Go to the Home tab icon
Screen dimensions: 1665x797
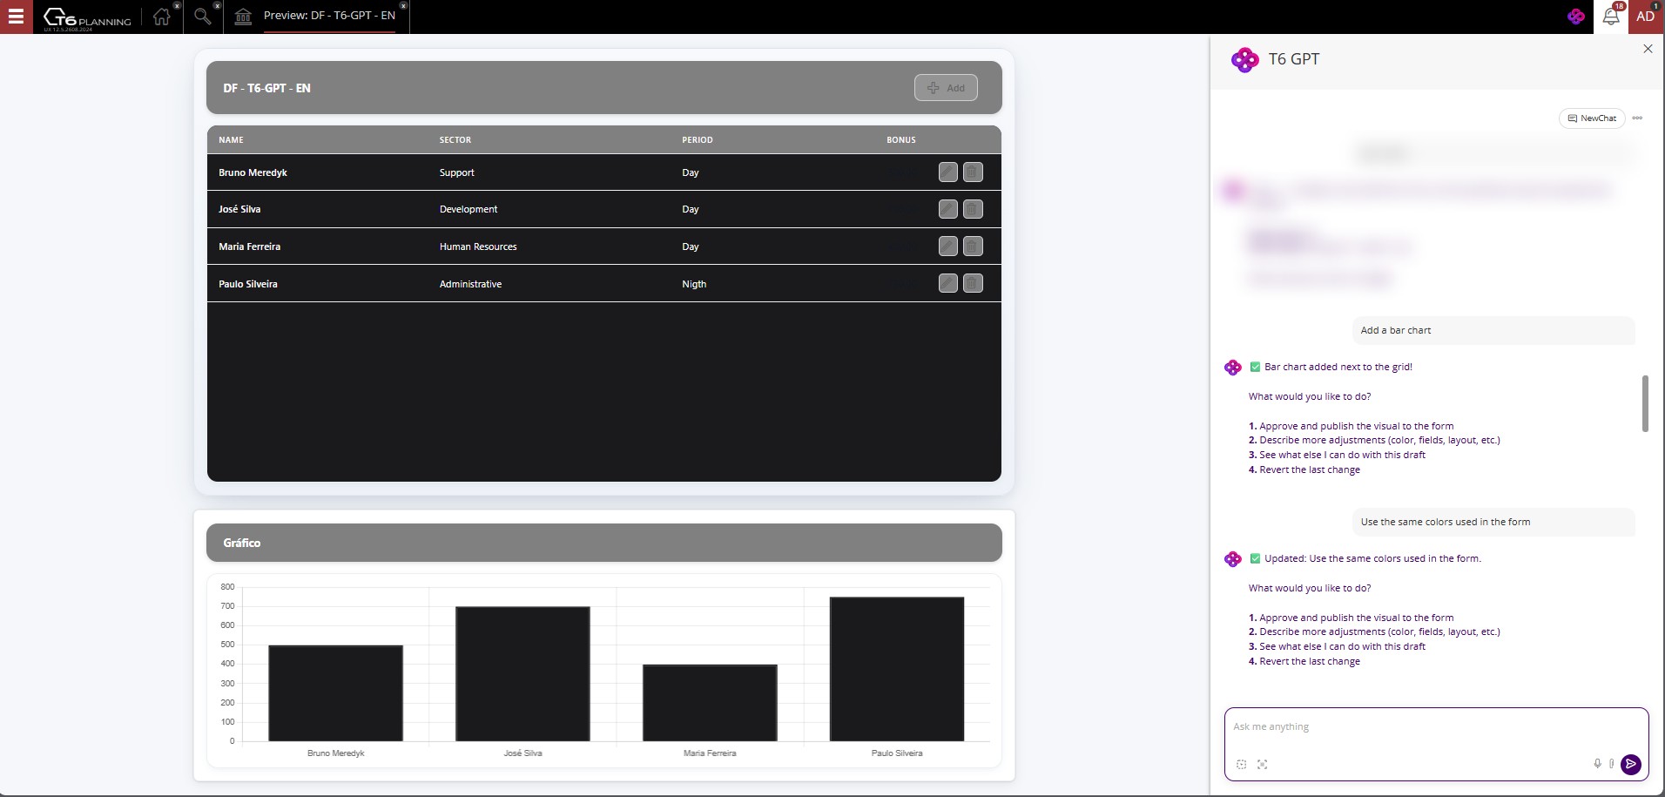[x=161, y=17]
